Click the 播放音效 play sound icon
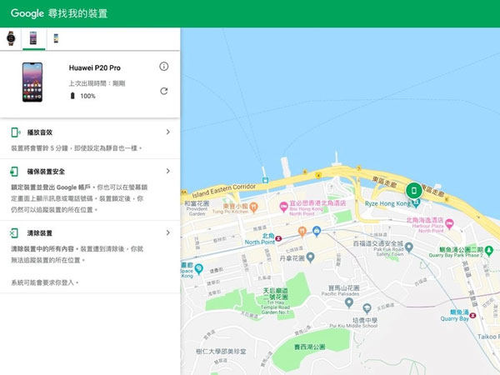Viewport: 500px width, 375px height. (16, 132)
